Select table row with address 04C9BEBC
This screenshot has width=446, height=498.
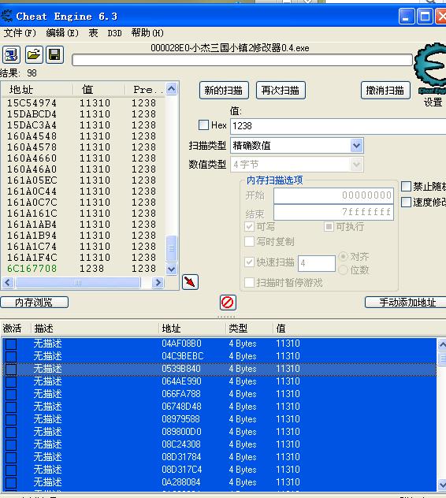point(219,356)
